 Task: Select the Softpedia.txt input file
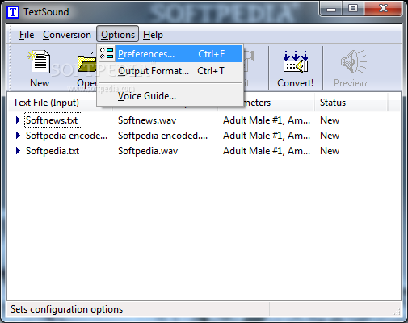point(53,151)
